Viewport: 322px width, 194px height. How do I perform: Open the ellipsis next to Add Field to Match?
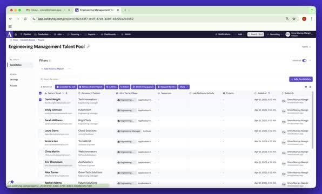pyautogui.click(x=69, y=69)
